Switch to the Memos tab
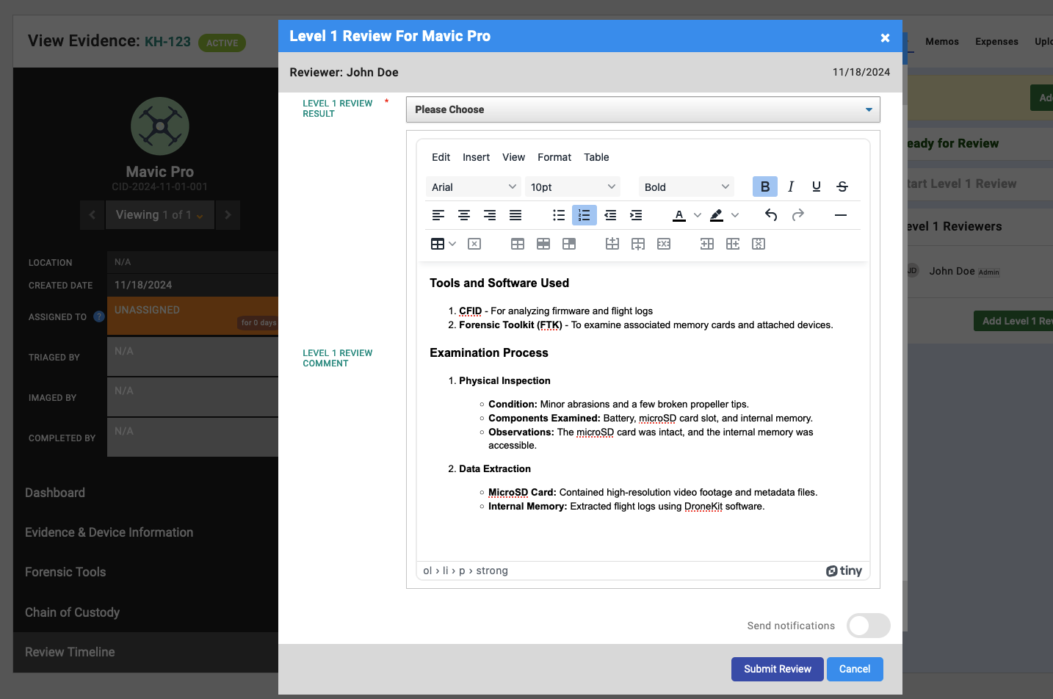Viewport: 1053px width, 699px height. point(942,42)
